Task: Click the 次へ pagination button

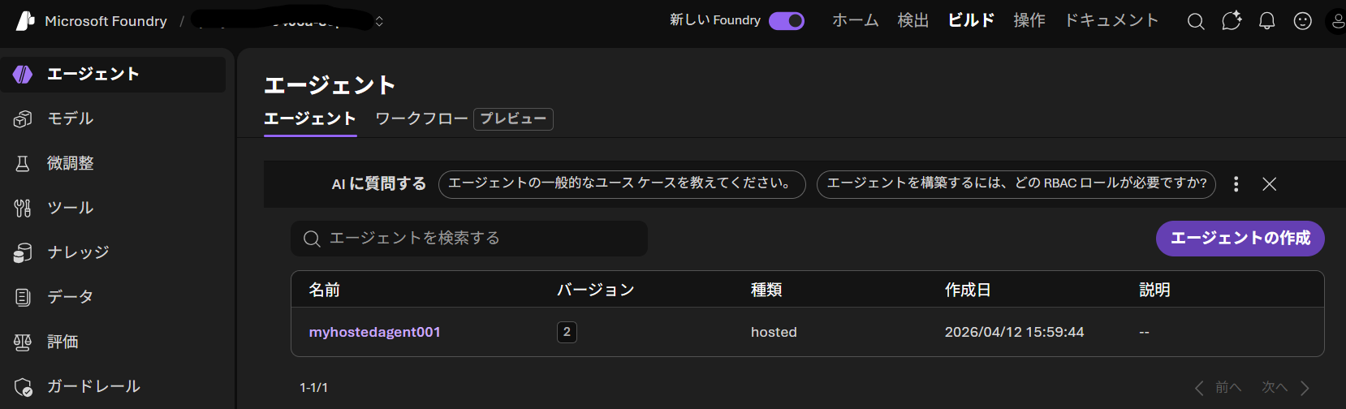Action: pos(1286,388)
